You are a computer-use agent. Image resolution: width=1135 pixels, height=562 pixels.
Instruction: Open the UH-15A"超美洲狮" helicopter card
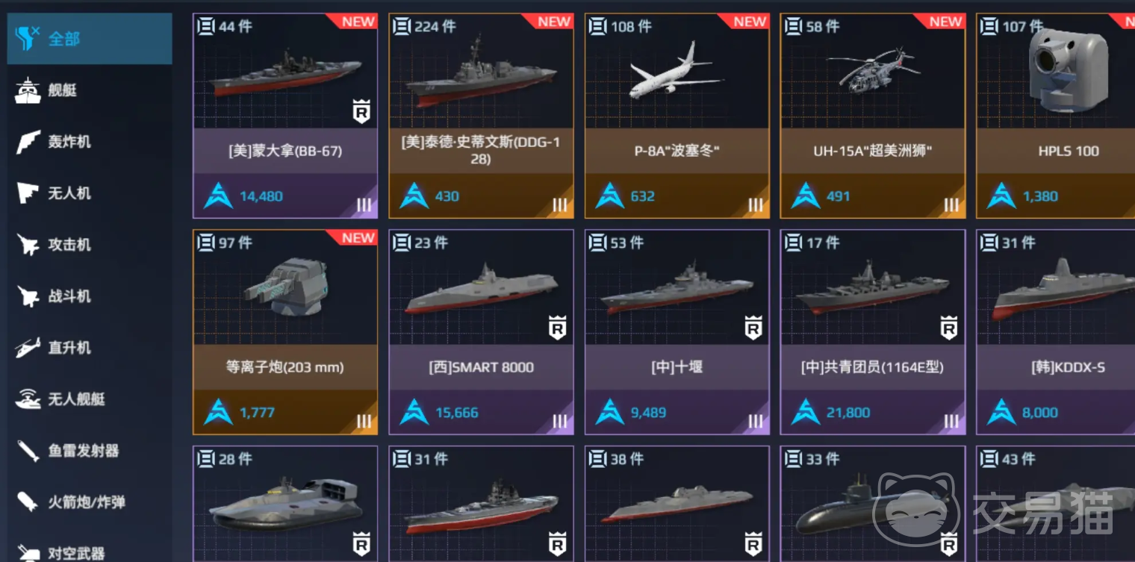(x=872, y=116)
